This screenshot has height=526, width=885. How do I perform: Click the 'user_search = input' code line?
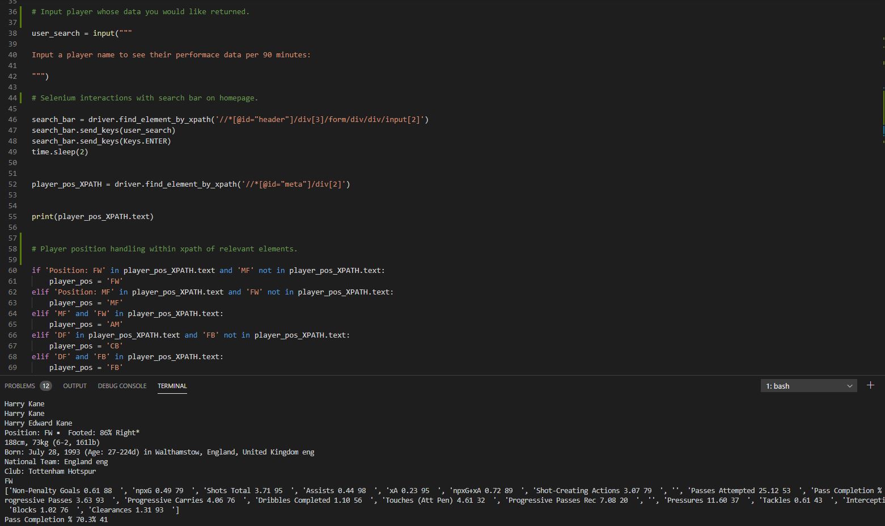pyautogui.click(x=82, y=33)
